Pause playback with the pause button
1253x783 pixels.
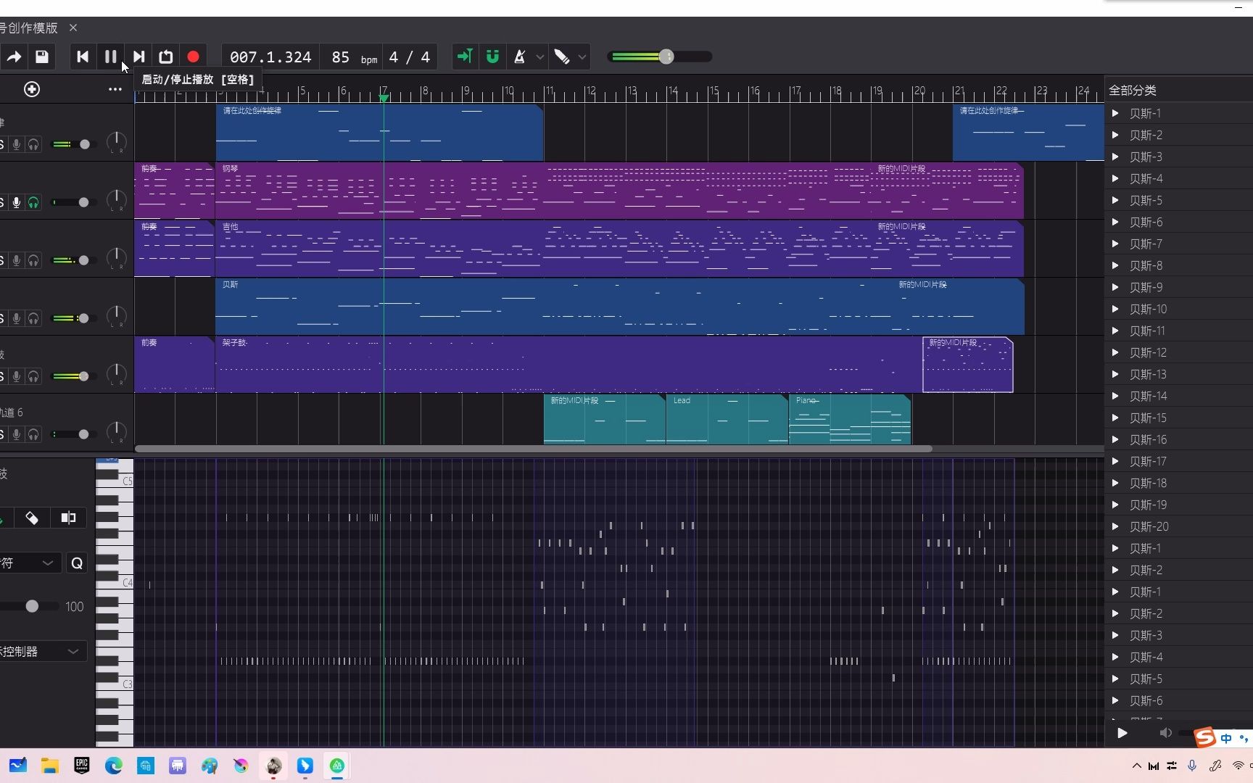[x=110, y=57]
